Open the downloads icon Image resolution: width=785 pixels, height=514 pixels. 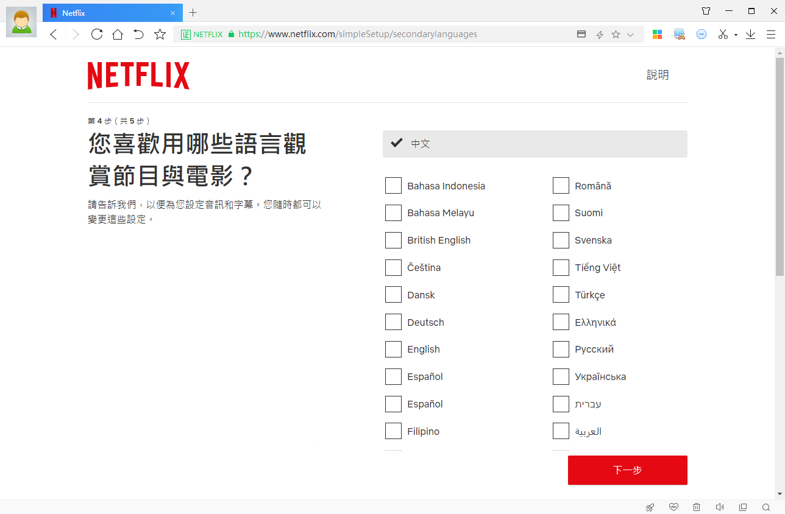750,35
